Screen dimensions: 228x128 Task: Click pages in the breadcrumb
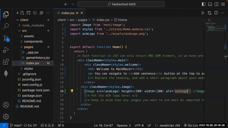click(x=83, y=20)
